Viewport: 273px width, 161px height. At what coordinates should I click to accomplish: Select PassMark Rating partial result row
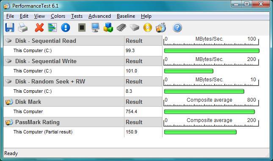coord(83,132)
